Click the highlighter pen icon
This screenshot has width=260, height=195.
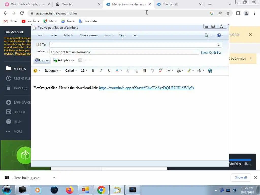[189, 71]
